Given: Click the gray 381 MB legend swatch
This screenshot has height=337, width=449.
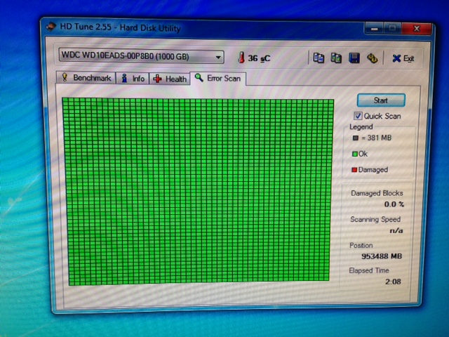Looking at the screenshot, I should [356, 138].
